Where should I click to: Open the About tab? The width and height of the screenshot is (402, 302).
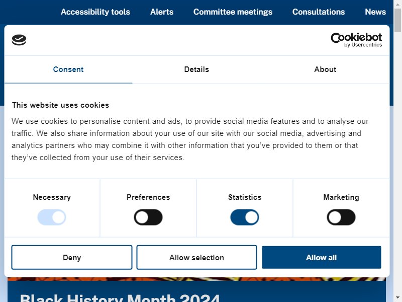pos(325,69)
